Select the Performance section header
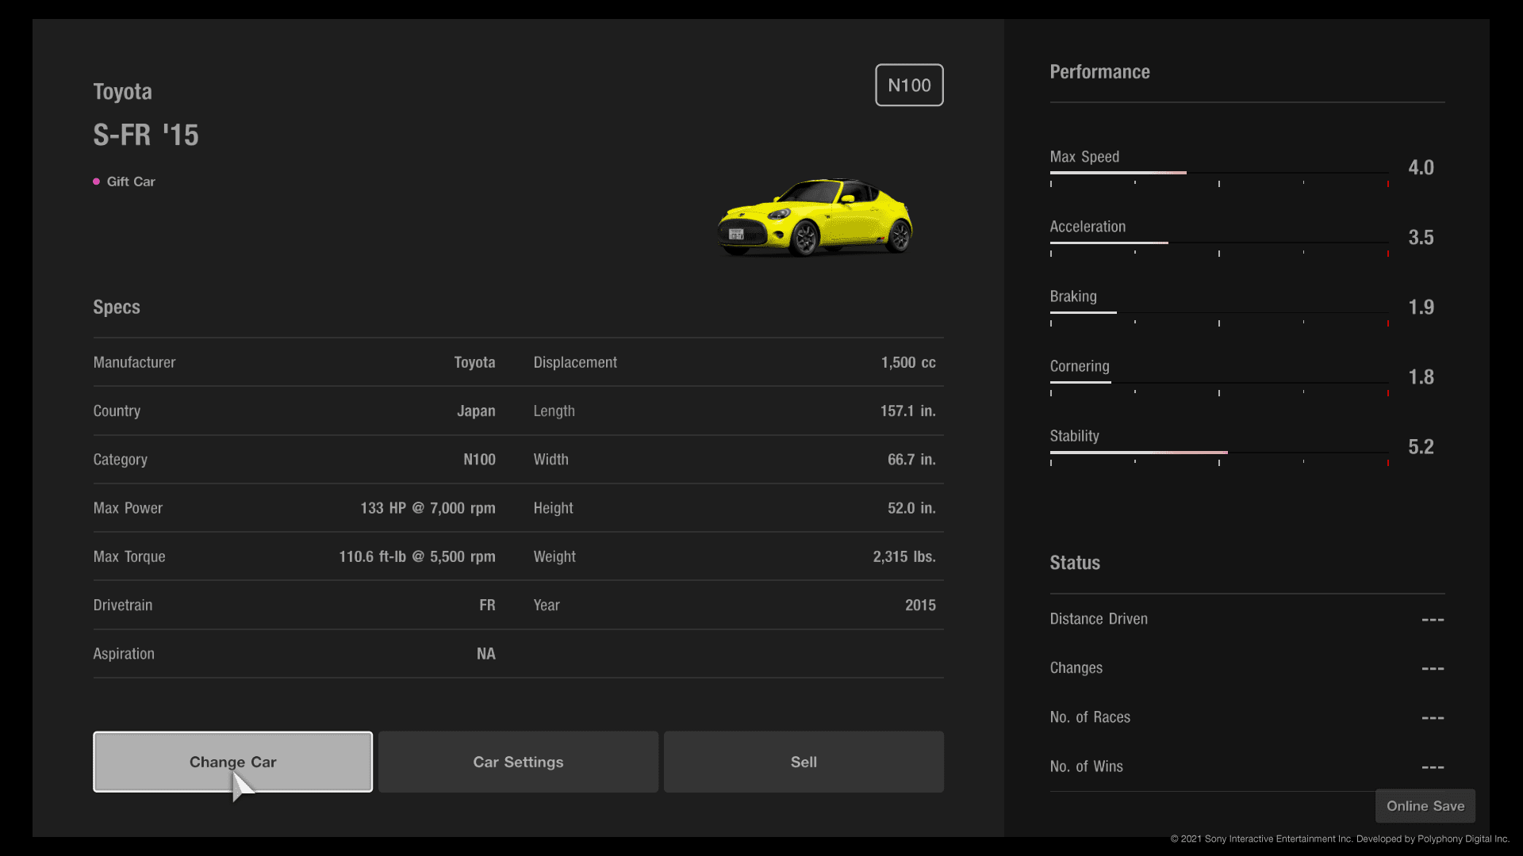Viewport: 1523px width, 856px height. [1099, 71]
